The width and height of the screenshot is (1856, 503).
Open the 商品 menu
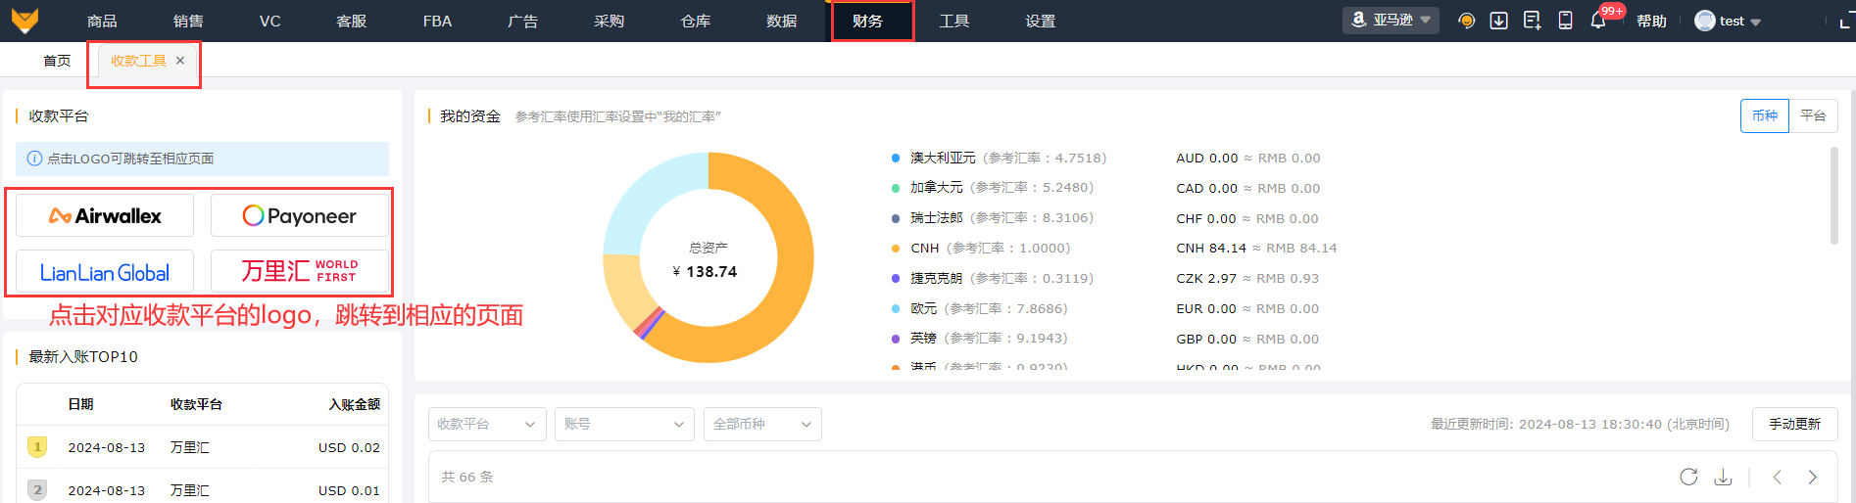pyautogui.click(x=102, y=21)
